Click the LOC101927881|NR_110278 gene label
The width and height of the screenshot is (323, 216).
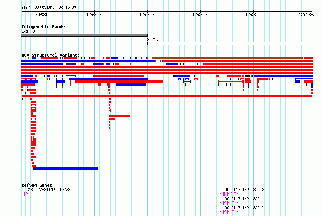(46, 190)
